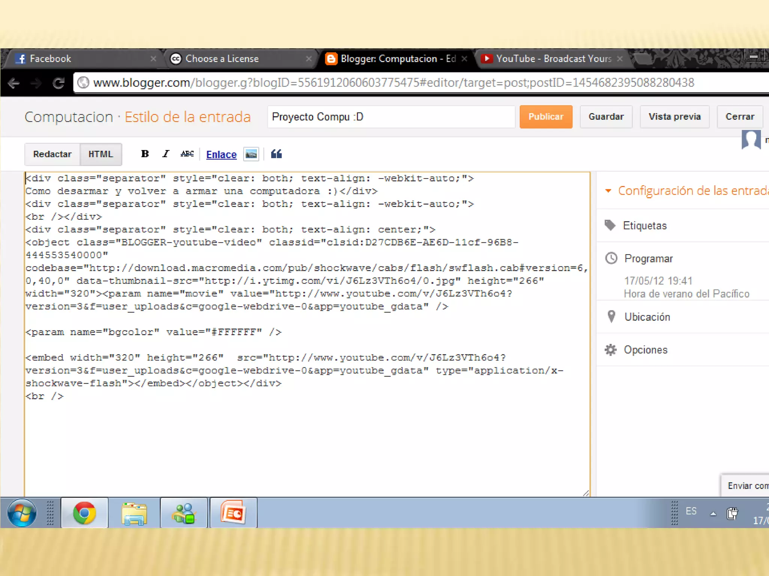
Task: Switch the editor to Redactar mode
Action: tap(52, 154)
